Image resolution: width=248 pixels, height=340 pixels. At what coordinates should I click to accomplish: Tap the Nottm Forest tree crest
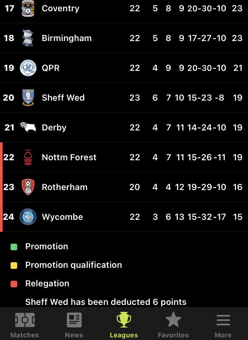(28, 157)
